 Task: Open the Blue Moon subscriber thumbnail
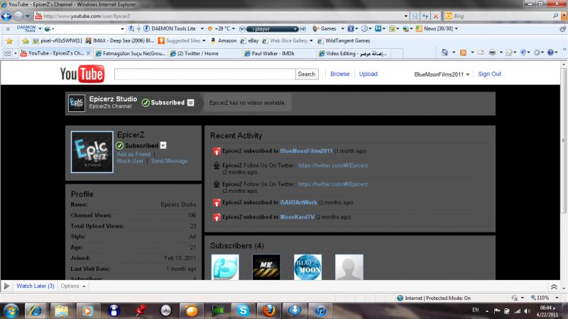pyautogui.click(x=307, y=267)
